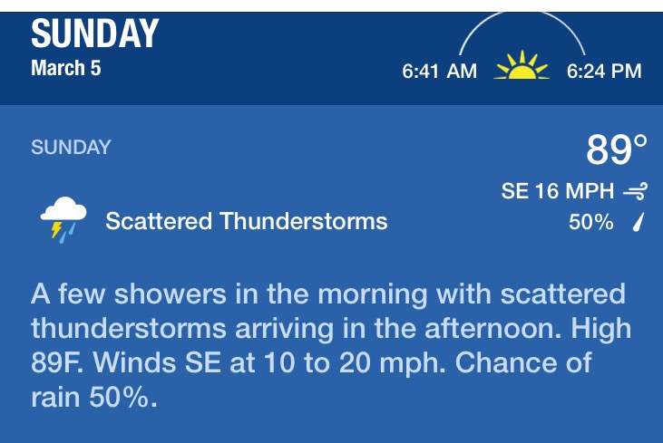Screen dimensions: 663x443
Task: Click the 50% precipitation chance value
Action: pos(590,222)
